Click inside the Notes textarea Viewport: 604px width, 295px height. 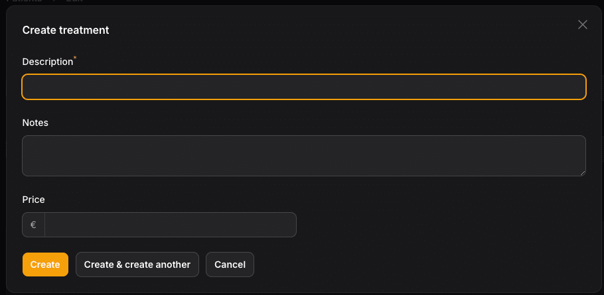[304, 156]
